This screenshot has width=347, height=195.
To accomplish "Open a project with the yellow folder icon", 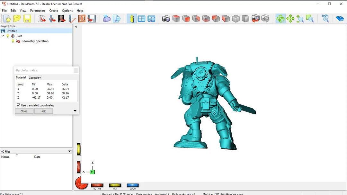I will click(17, 19).
